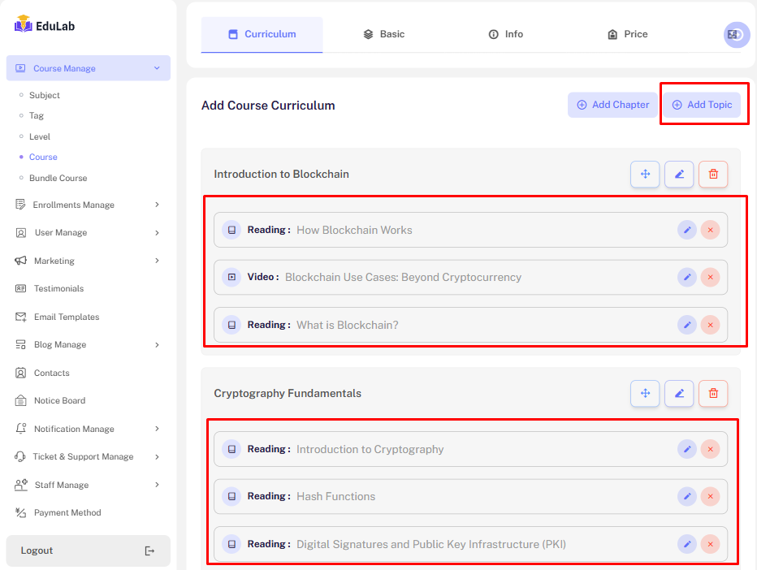Switch to the Basic tab
Image resolution: width=757 pixels, height=570 pixels.
383,34
